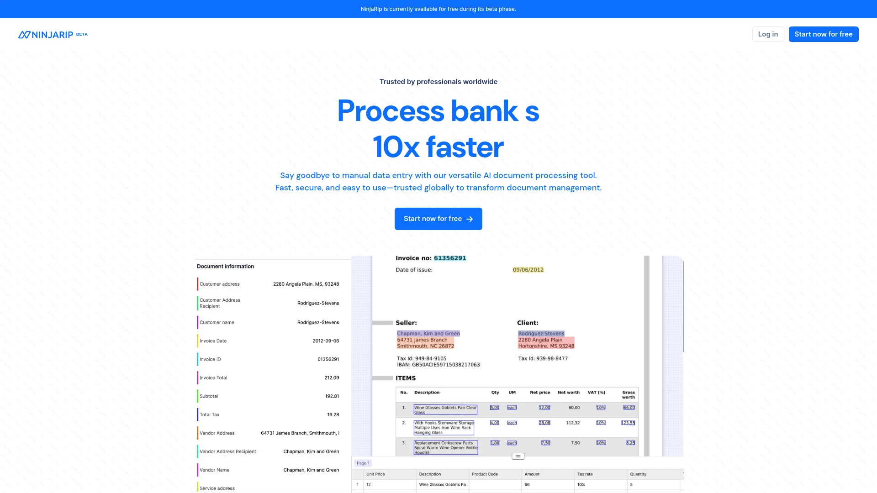877x493 pixels.
Task: Click the Log in button in navbar
Action: pyautogui.click(x=768, y=34)
